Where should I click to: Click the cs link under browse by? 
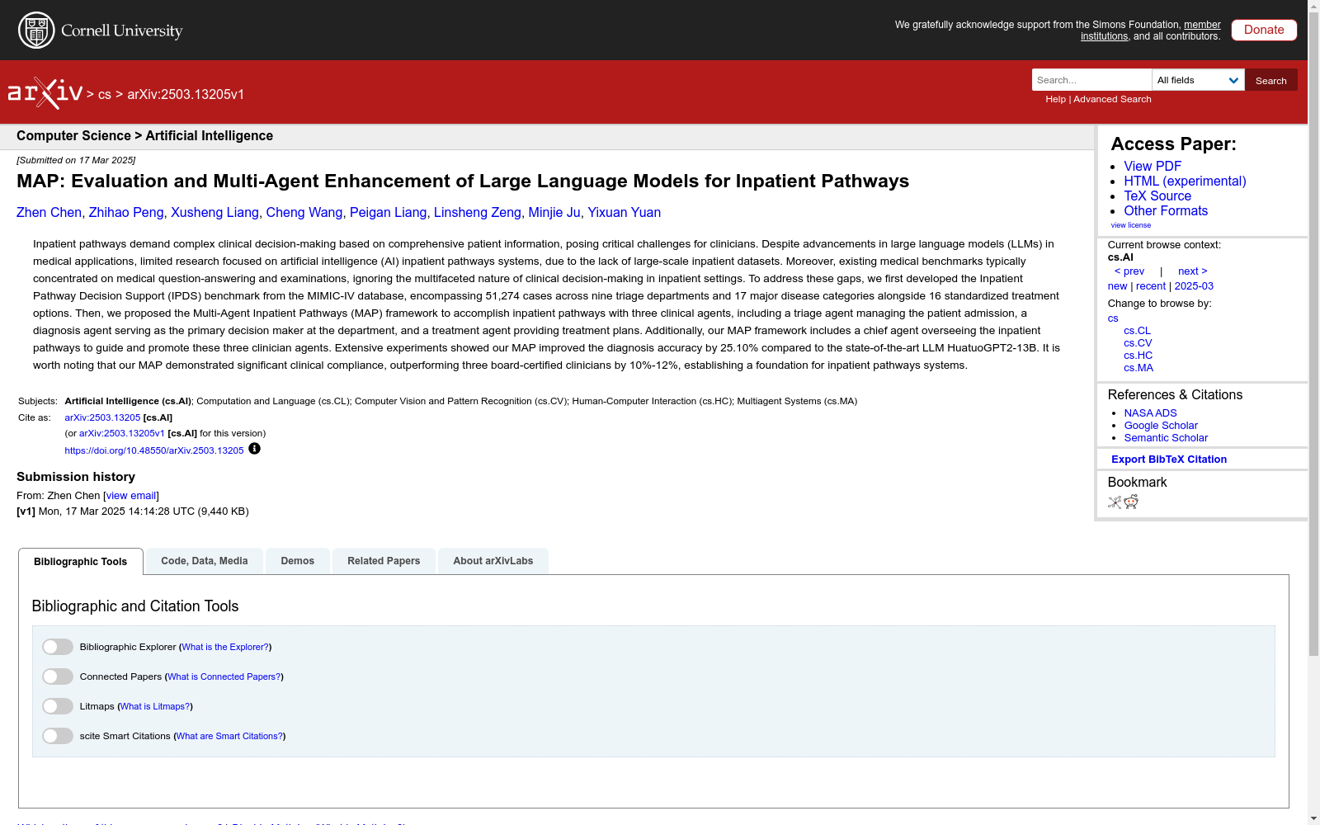[1113, 318]
